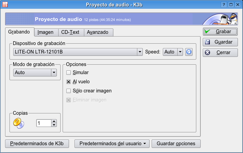Viewport: 243px width, 153px height.
Task: Click the Copias number input field
Action: [x=44, y=123]
